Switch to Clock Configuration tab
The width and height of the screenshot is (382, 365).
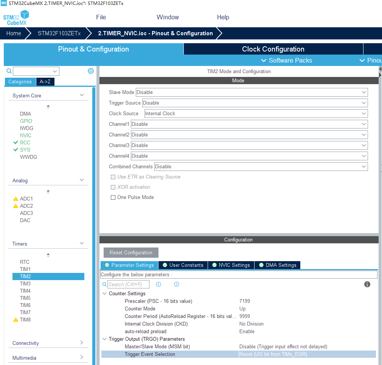(x=273, y=49)
